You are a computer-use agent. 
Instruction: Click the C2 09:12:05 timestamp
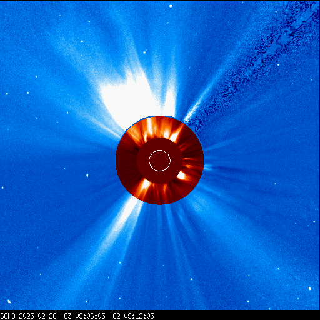coord(133,316)
